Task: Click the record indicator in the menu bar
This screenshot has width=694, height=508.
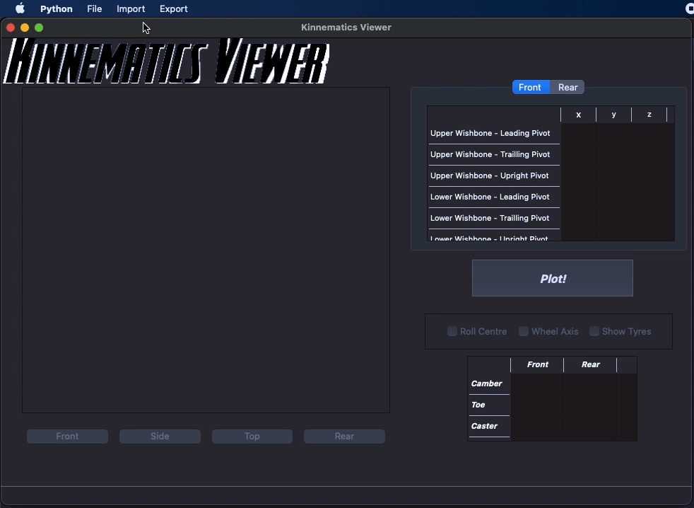Action: click(x=689, y=8)
